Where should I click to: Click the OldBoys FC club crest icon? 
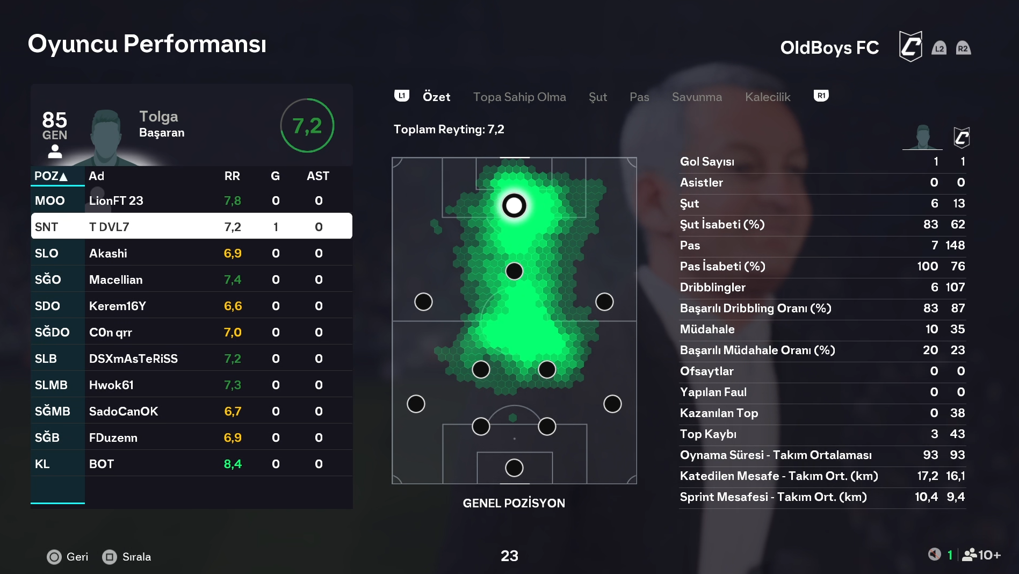pyautogui.click(x=910, y=47)
